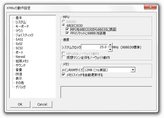Open the ポート settings page
The image size is (164, 118).
point(19,52)
